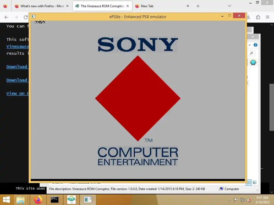This screenshot has width=274, height=205.
Task: Select the ePSXe taskbar button
Action: click(x=88, y=200)
